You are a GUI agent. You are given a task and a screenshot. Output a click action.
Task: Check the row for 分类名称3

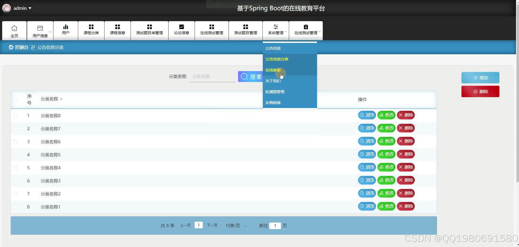click(x=15, y=181)
